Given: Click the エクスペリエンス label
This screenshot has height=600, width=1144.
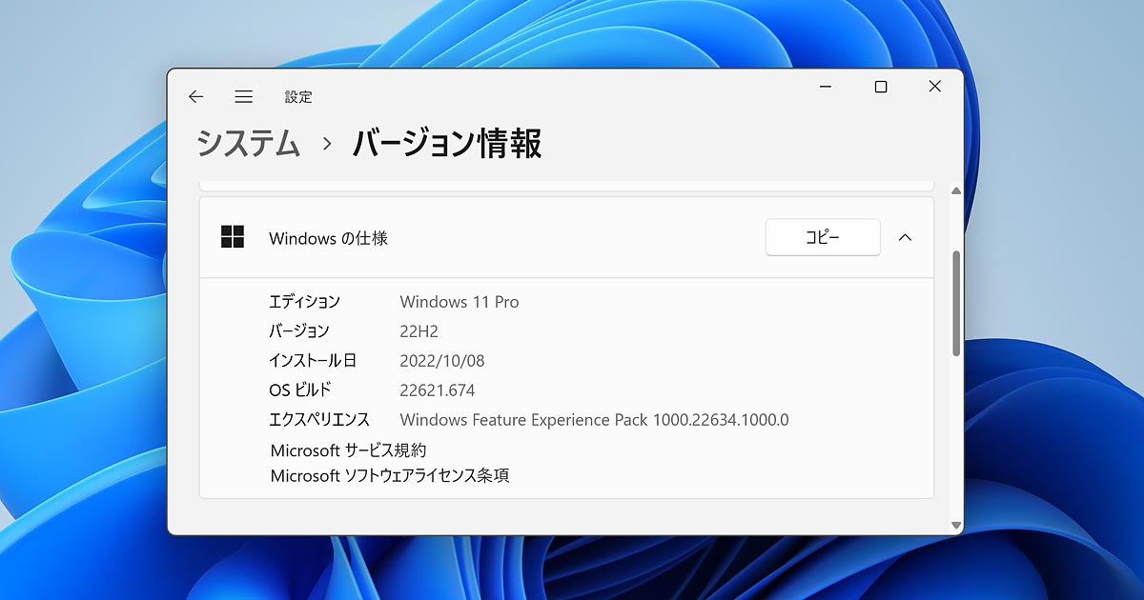Looking at the screenshot, I should tap(319, 420).
